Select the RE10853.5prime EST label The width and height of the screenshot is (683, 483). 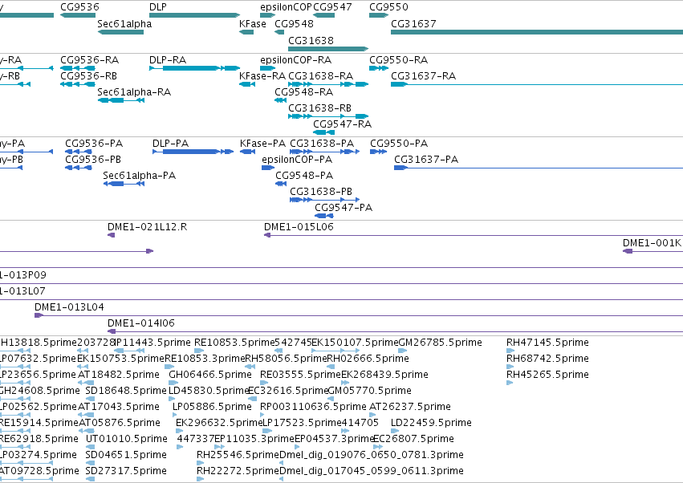click(x=235, y=343)
